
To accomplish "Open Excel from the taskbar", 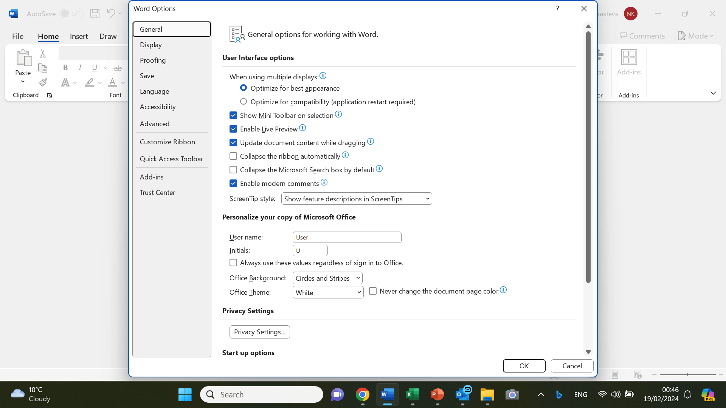I will click(x=412, y=395).
